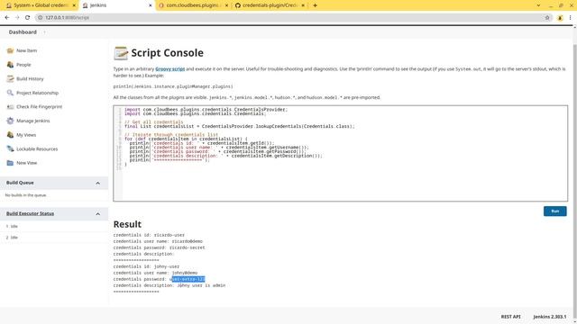Open the New Item link
Viewport: 577px width, 324px height.
click(26, 50)
